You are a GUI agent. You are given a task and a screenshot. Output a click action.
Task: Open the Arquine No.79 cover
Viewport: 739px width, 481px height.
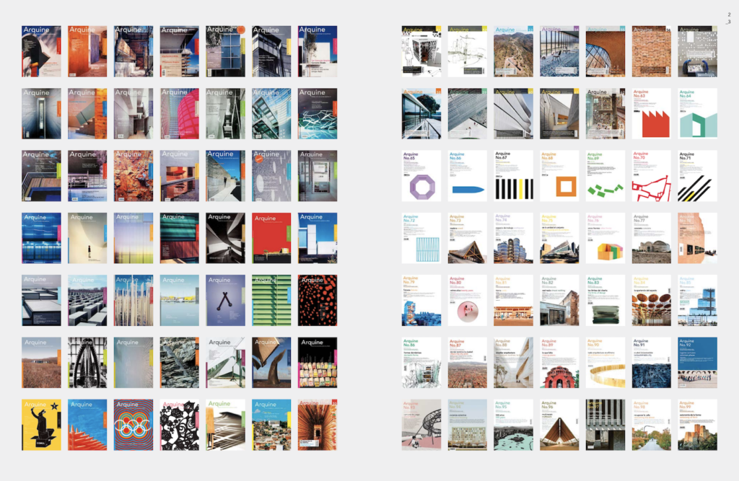[421, 300]
